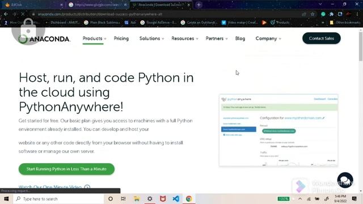The height and width of the screenshot is (204, 363).
Task: Expand the Solutions menu
Action: click(151, 39)
